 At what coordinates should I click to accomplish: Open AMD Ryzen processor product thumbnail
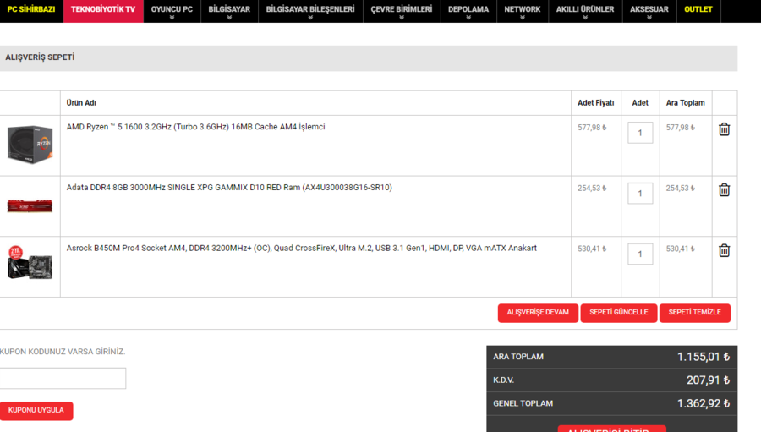(x=30, y=145)
